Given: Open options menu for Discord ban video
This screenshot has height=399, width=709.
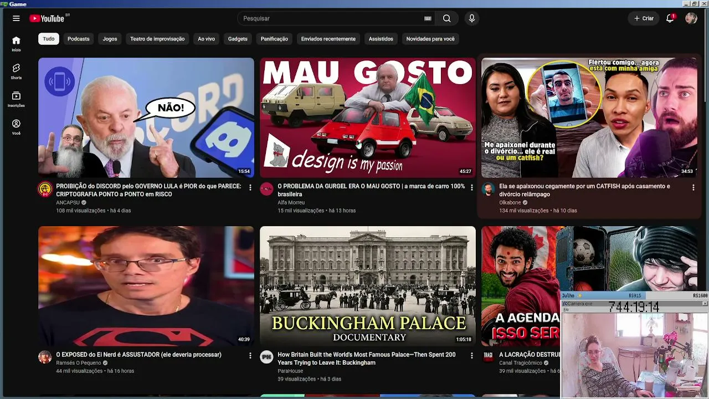Looking at the screenshot, I should [250, 188].
